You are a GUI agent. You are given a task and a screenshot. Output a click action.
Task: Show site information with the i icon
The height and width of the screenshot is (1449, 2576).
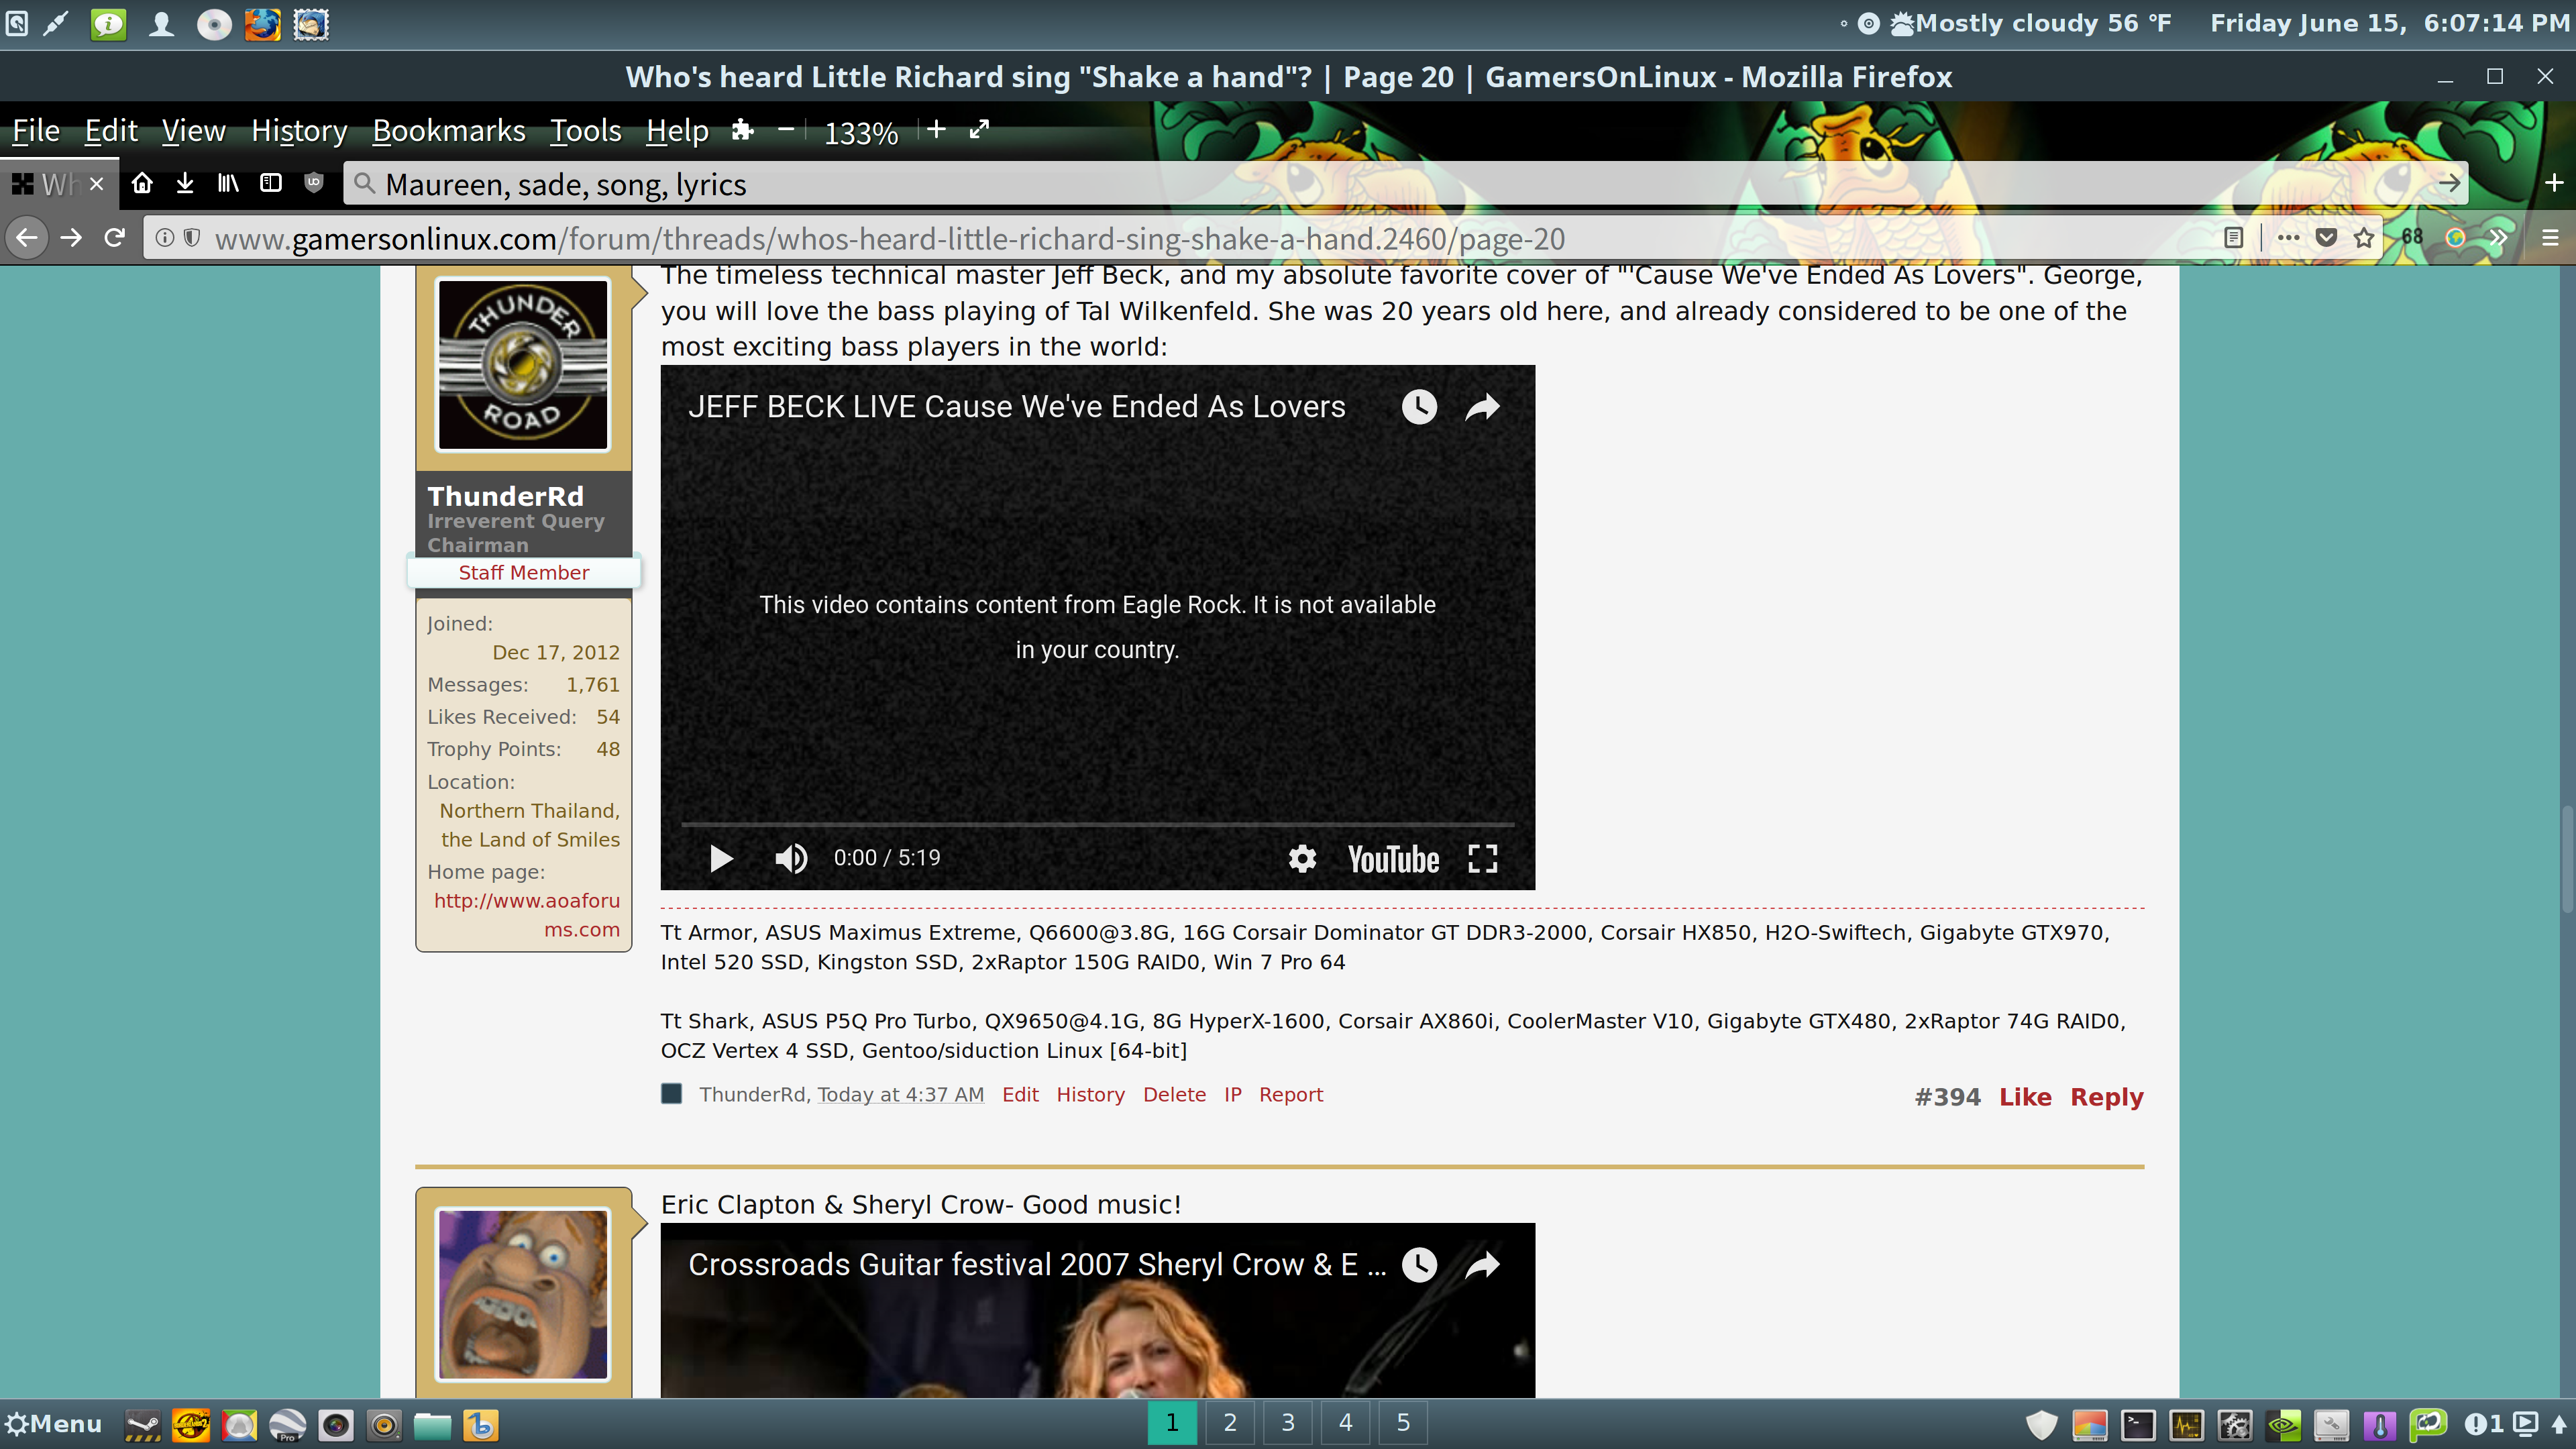tap(165, 238)
